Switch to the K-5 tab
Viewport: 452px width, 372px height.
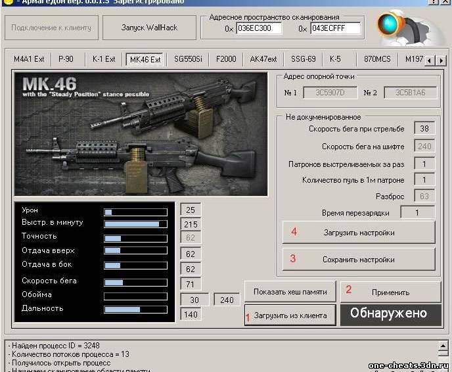click(x=335, y=59)
